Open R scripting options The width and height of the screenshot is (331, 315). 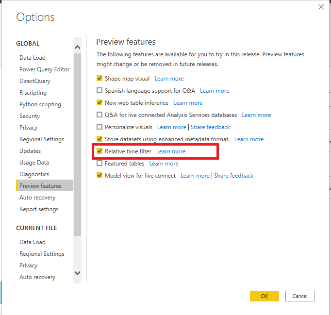point(33,93)
